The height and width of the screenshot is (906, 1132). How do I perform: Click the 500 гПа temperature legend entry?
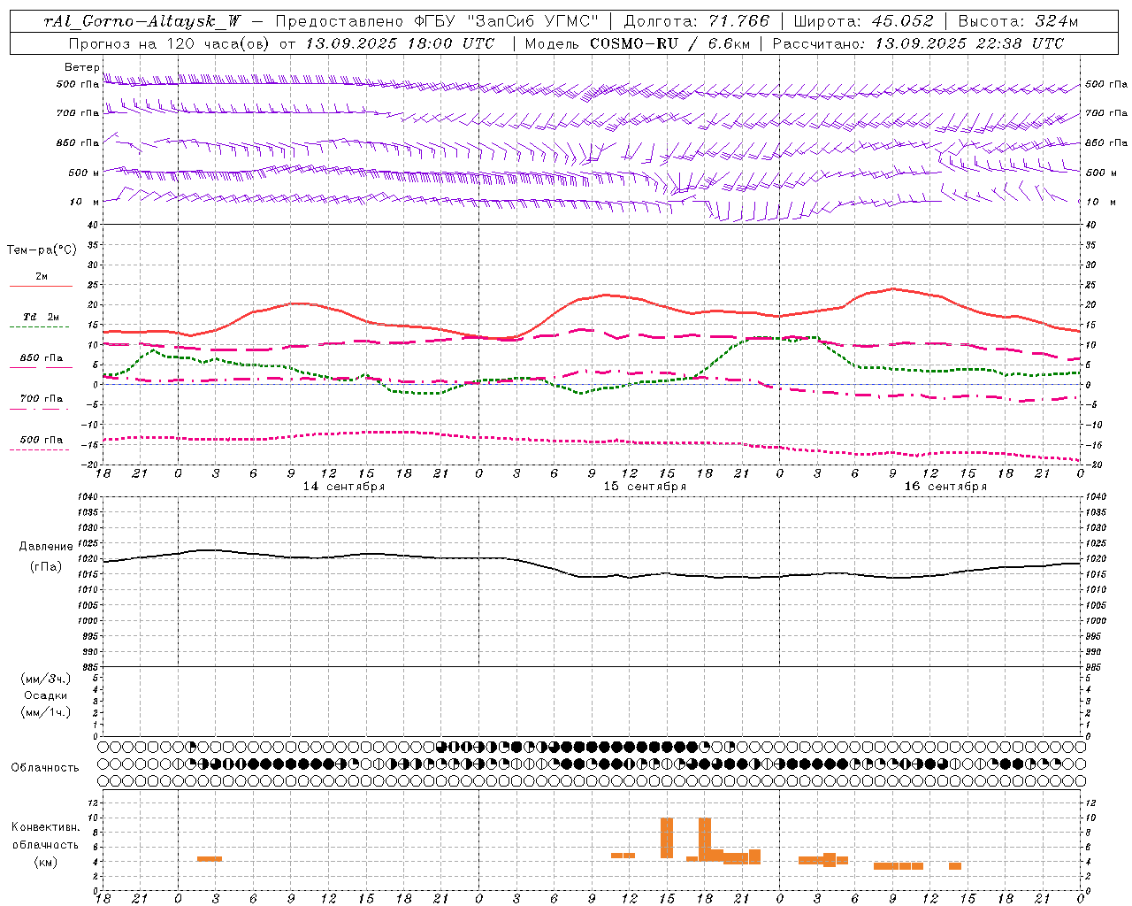[41, 440]
